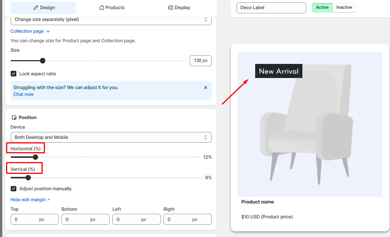This screenshot has height=237, width=390.
Task: Click the Products tab tag icon
Action: 101,8
